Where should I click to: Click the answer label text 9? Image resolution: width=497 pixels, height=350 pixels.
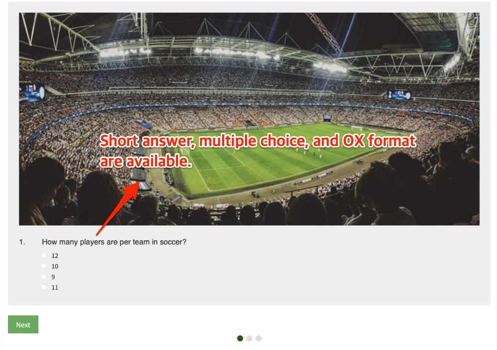coord(53,277)
